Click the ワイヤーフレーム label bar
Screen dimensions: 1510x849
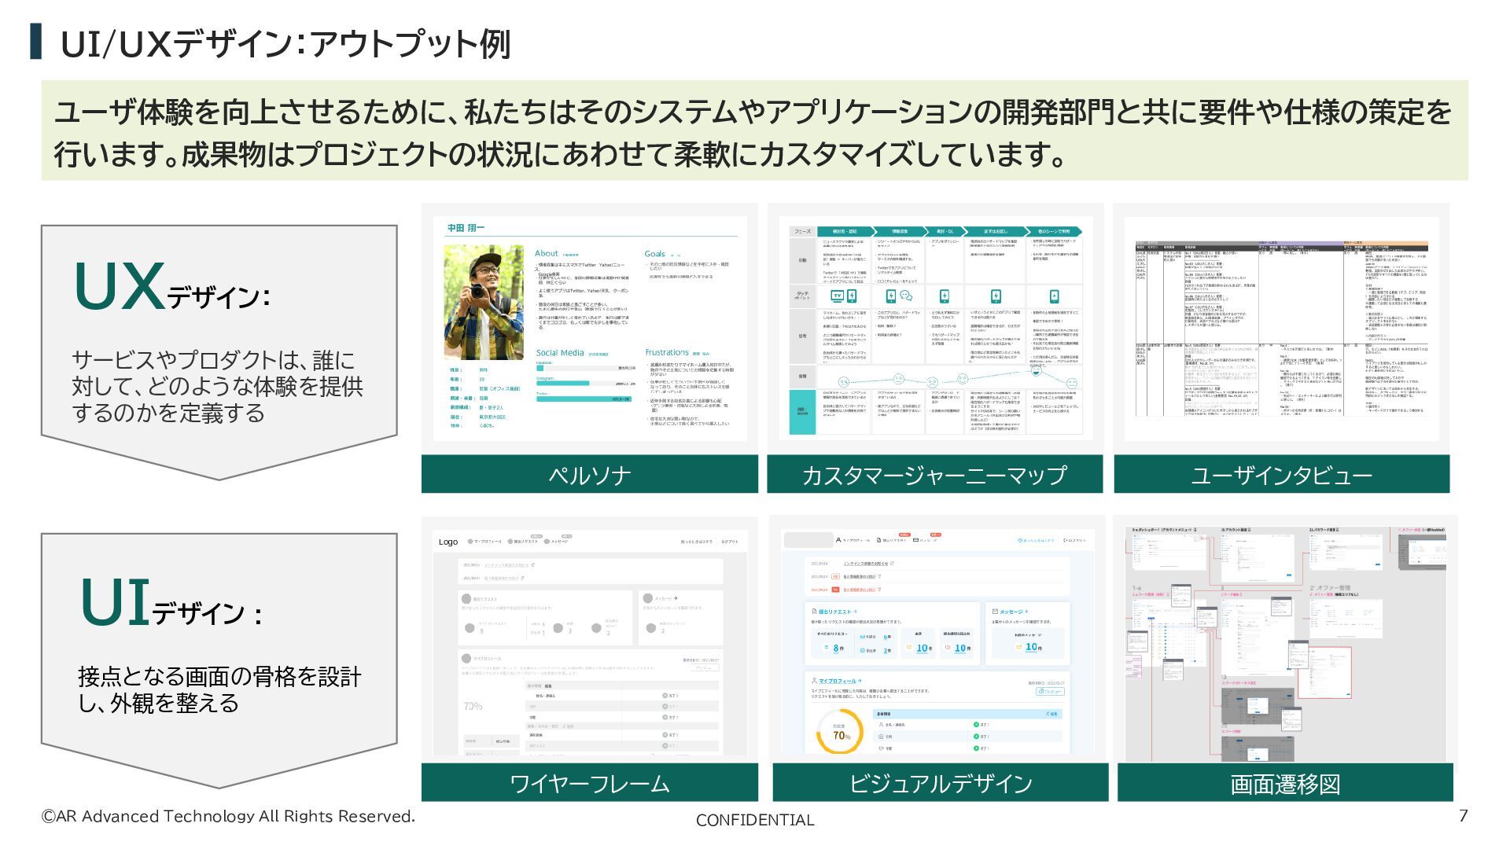click(x=589, y=783)
